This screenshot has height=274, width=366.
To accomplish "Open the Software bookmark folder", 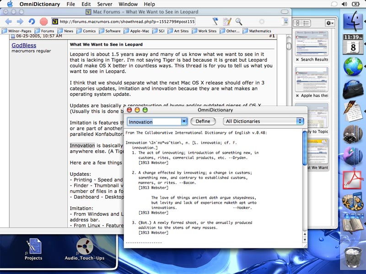I will 110,31.
